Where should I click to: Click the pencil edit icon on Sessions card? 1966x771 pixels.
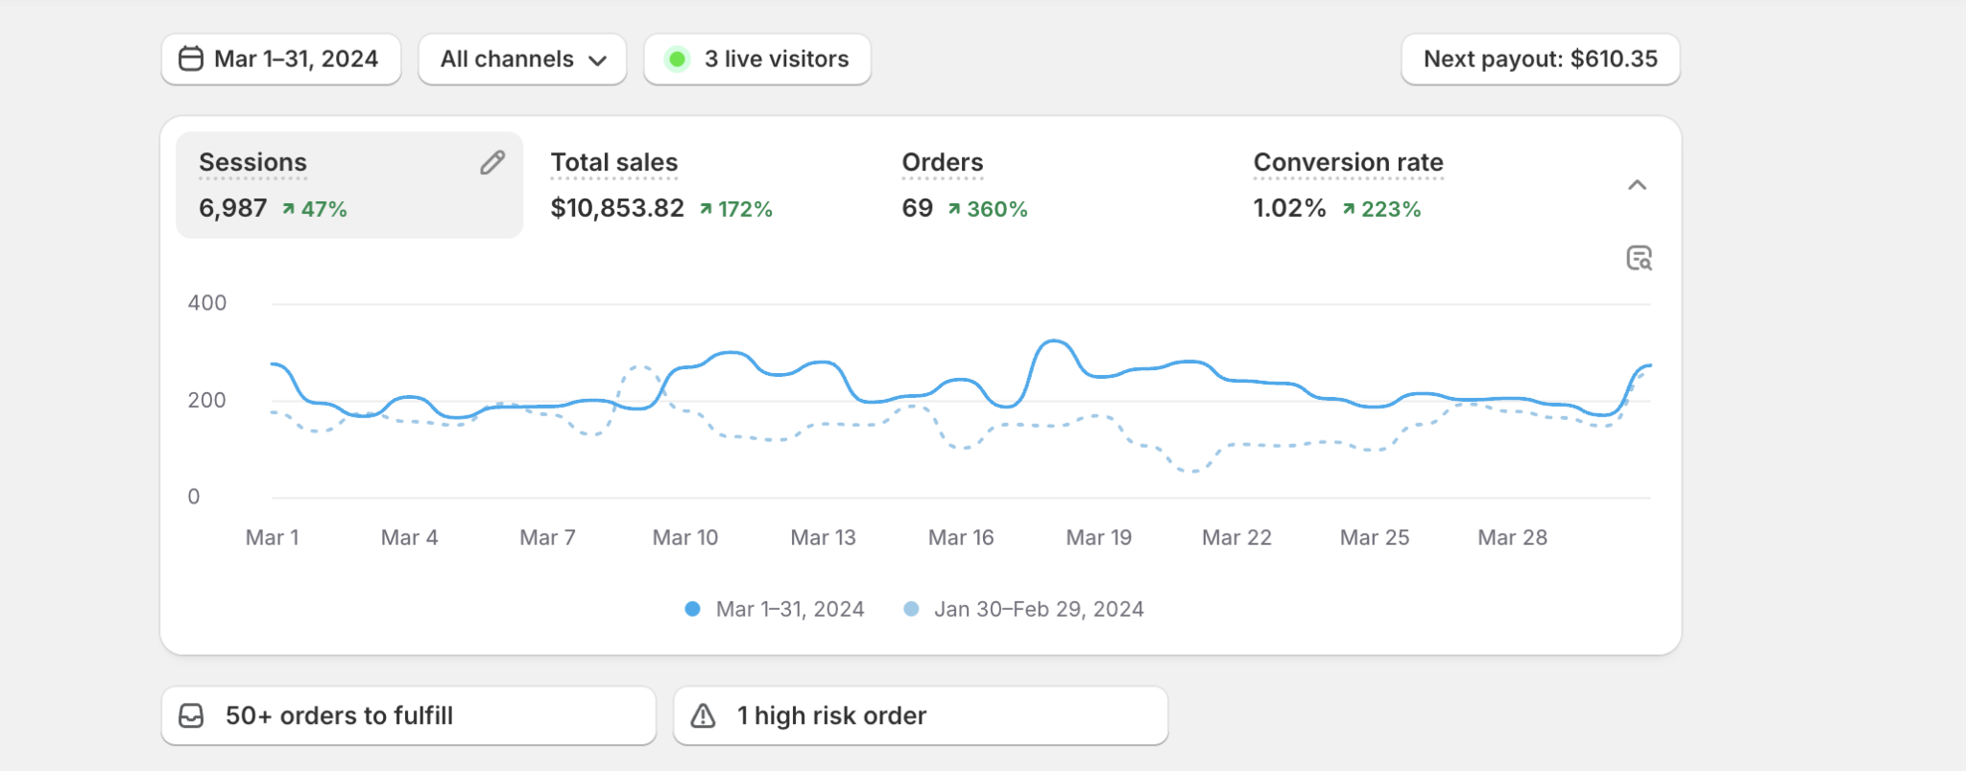coord(492,163)
